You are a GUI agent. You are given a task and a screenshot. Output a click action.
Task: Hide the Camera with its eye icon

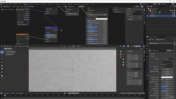tap(172, 12)
